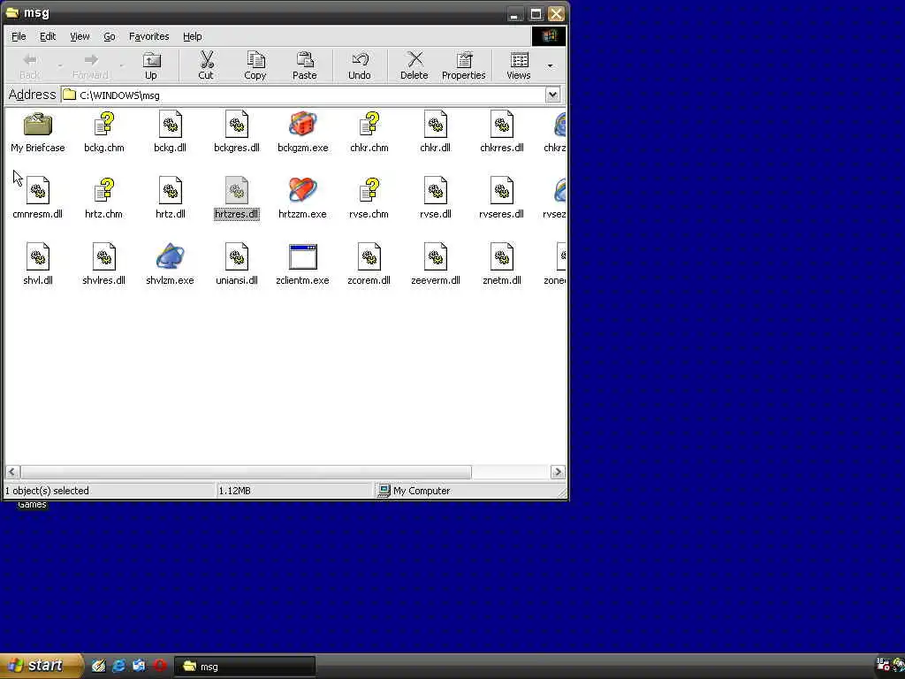The image size is (905, 679).
Task: Select the zclientm.exe program icon
Action: tap(302, 265)
